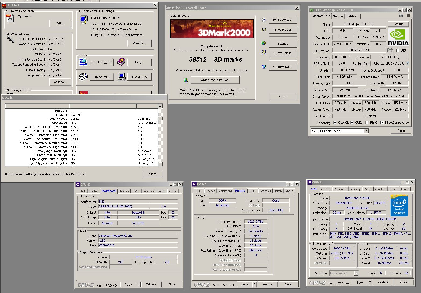Image resolution: width=421 pixels, height=293 pixels.
Task: Toggle the UEFI checkbox in GPU-Z
Action: click(x=398, y=50)
